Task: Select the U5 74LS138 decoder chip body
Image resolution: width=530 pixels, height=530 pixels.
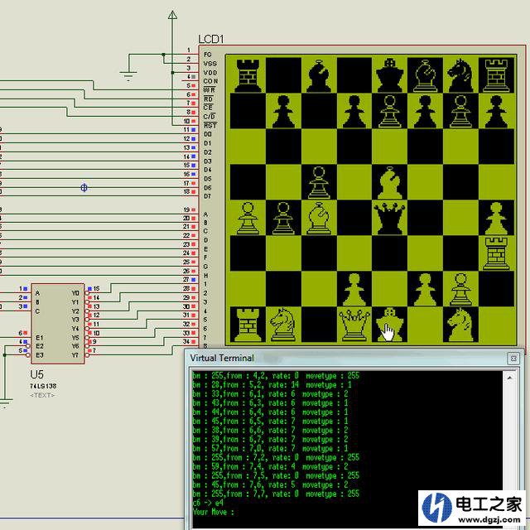Action: tap(58, 324)
